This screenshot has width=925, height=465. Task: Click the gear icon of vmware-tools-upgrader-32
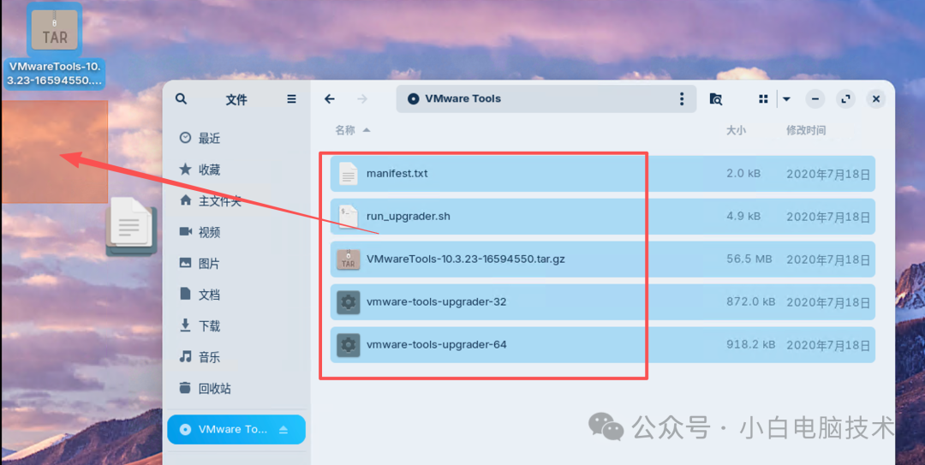348,302
